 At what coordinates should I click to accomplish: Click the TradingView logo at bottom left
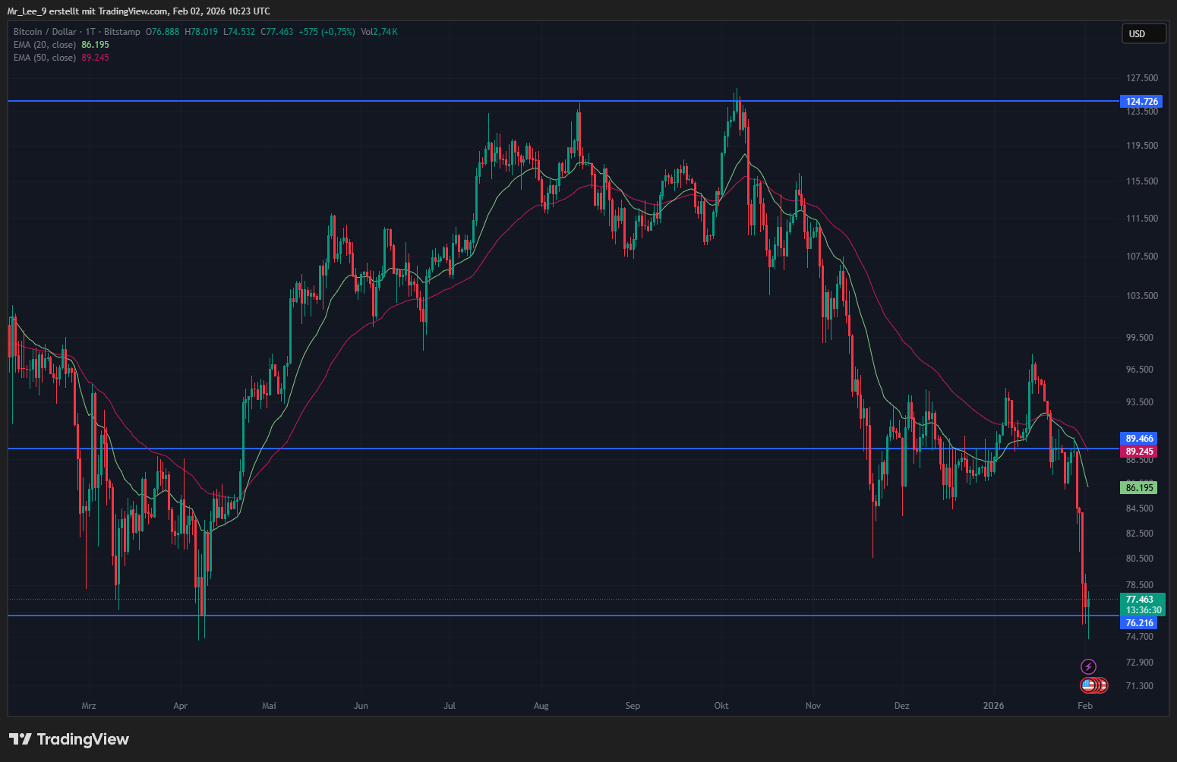(69, 739)
